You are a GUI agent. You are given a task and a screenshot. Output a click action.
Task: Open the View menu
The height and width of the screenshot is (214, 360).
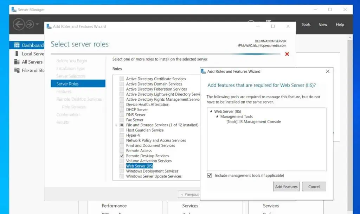pyautogui.click(x=323, y=25)
